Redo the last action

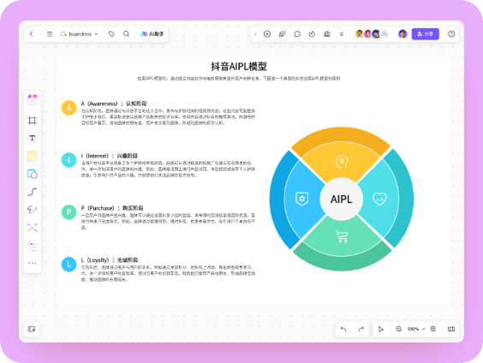(361, 329)
